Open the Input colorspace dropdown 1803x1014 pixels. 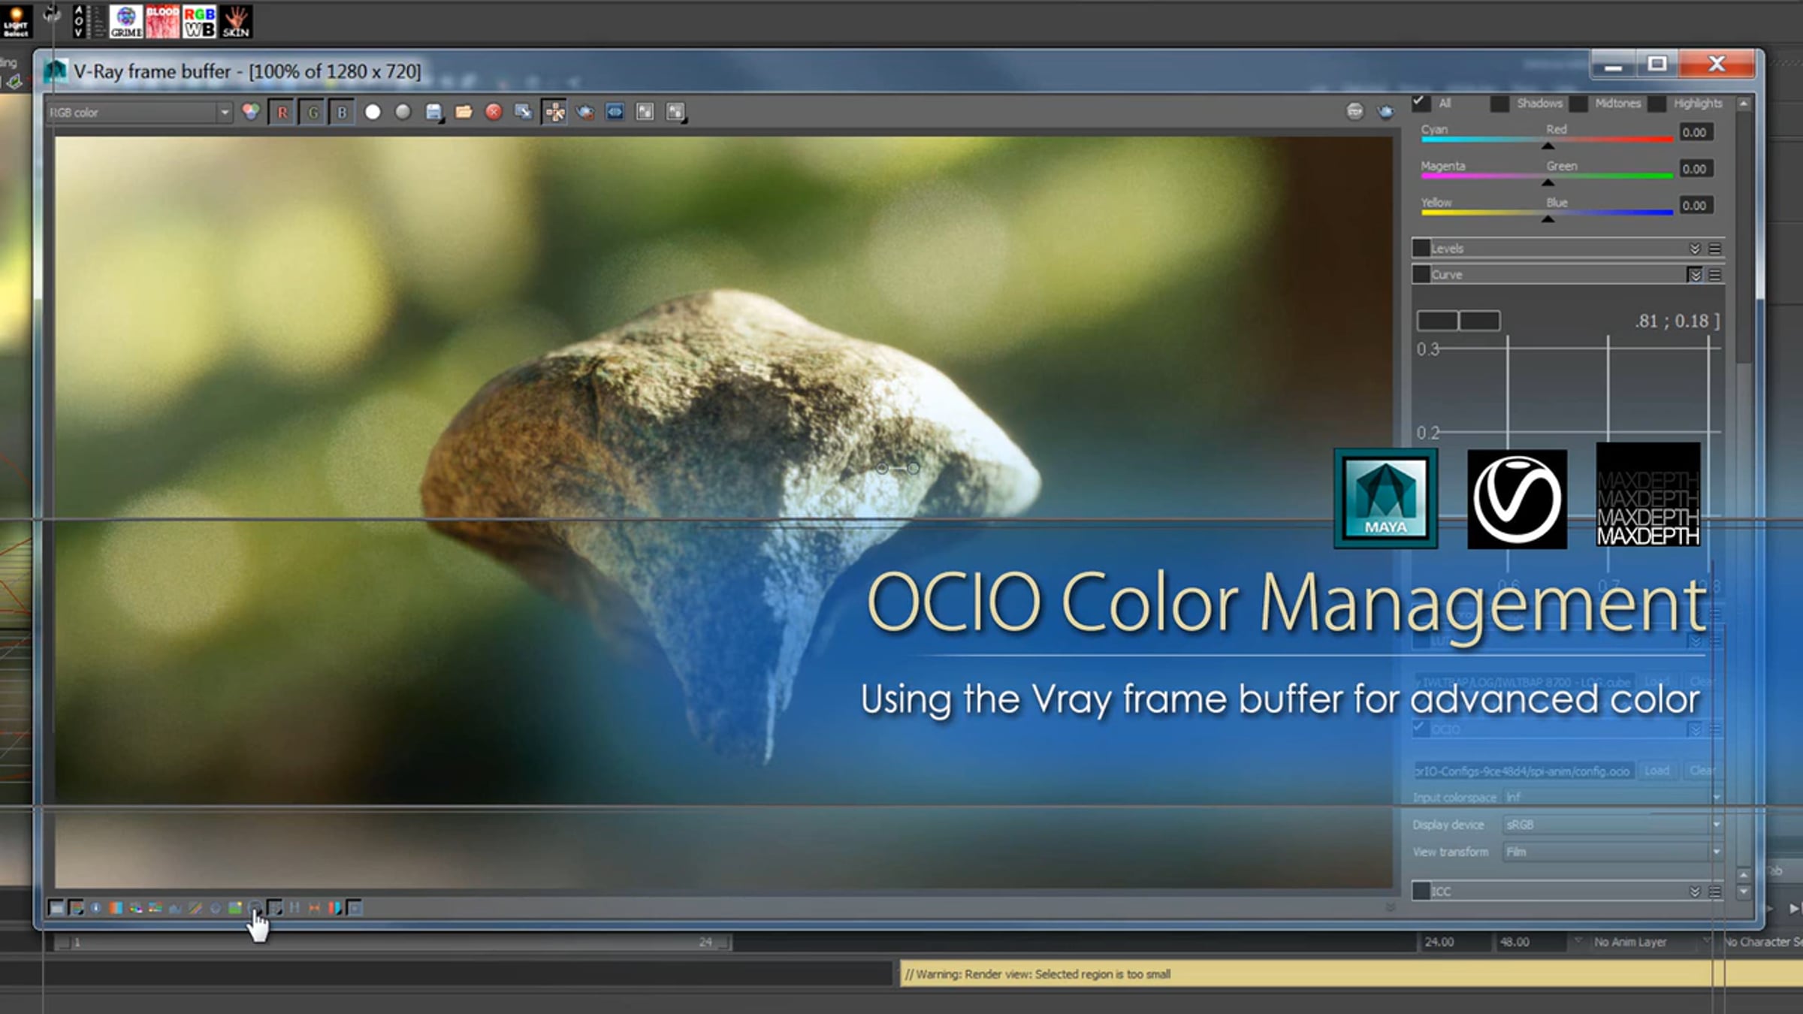(x=1612, y=797)
